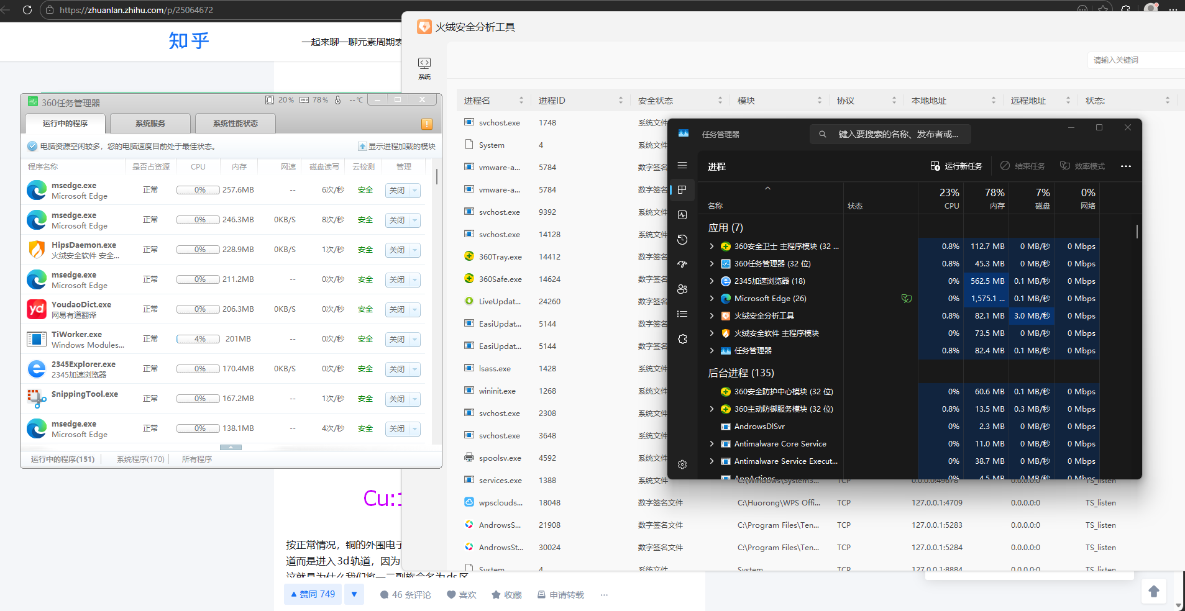
Task: Switch to the 系统性能状态 tab
Action: [x=235, y=124]
